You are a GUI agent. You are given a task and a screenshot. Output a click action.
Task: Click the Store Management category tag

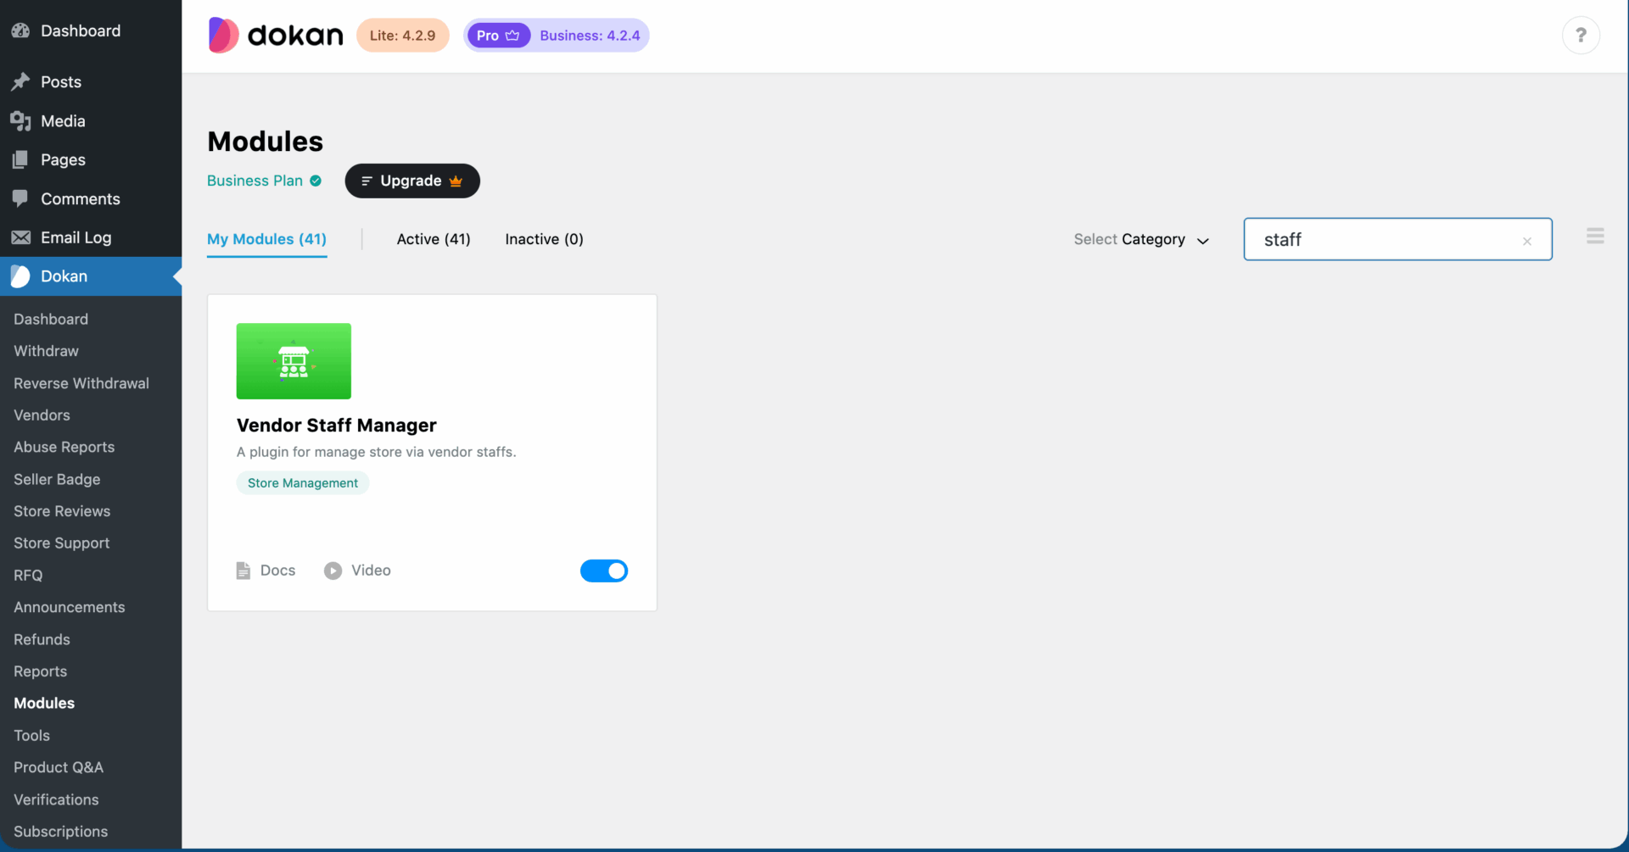[x=303, y=482]
